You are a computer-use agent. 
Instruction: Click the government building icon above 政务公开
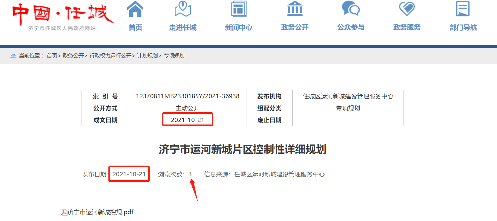point(295,9)
